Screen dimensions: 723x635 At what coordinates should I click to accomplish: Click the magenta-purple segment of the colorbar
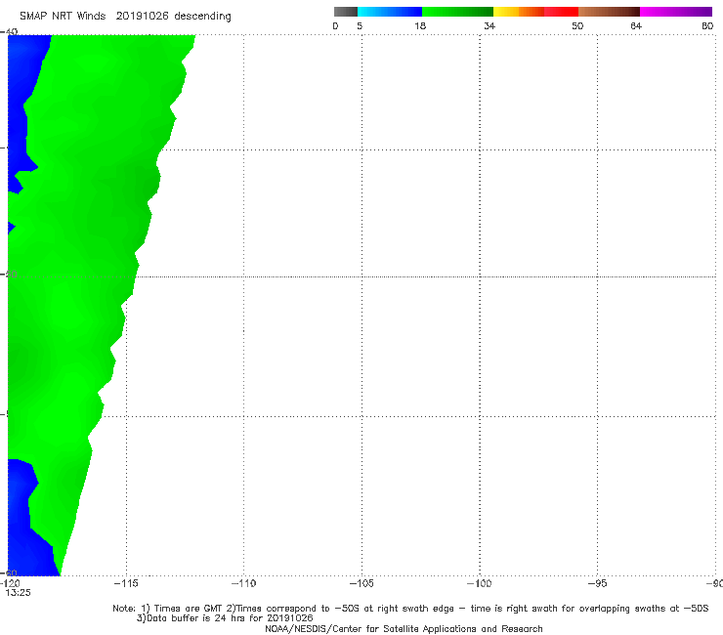pyautogui.click(x=676, y=12)
